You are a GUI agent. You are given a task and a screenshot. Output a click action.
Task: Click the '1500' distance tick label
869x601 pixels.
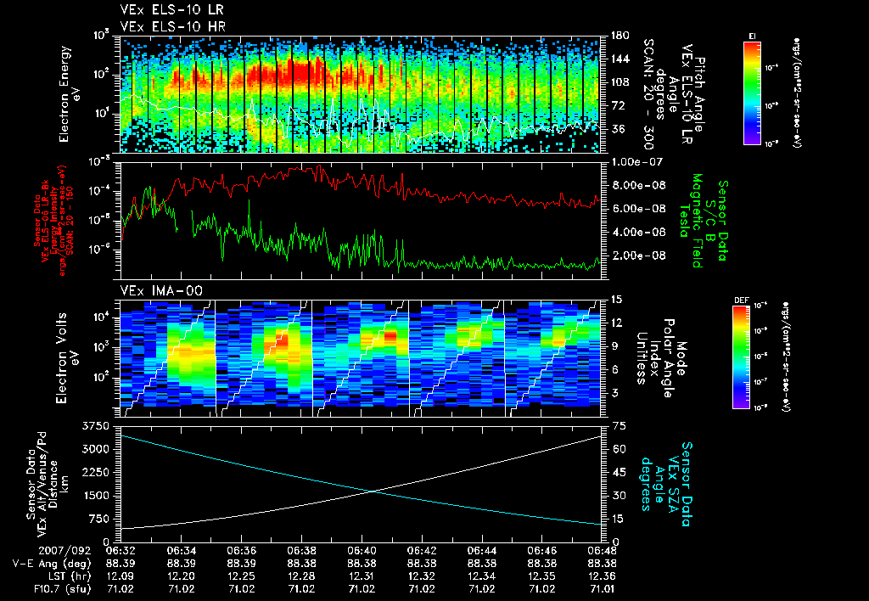coord(96,496)
